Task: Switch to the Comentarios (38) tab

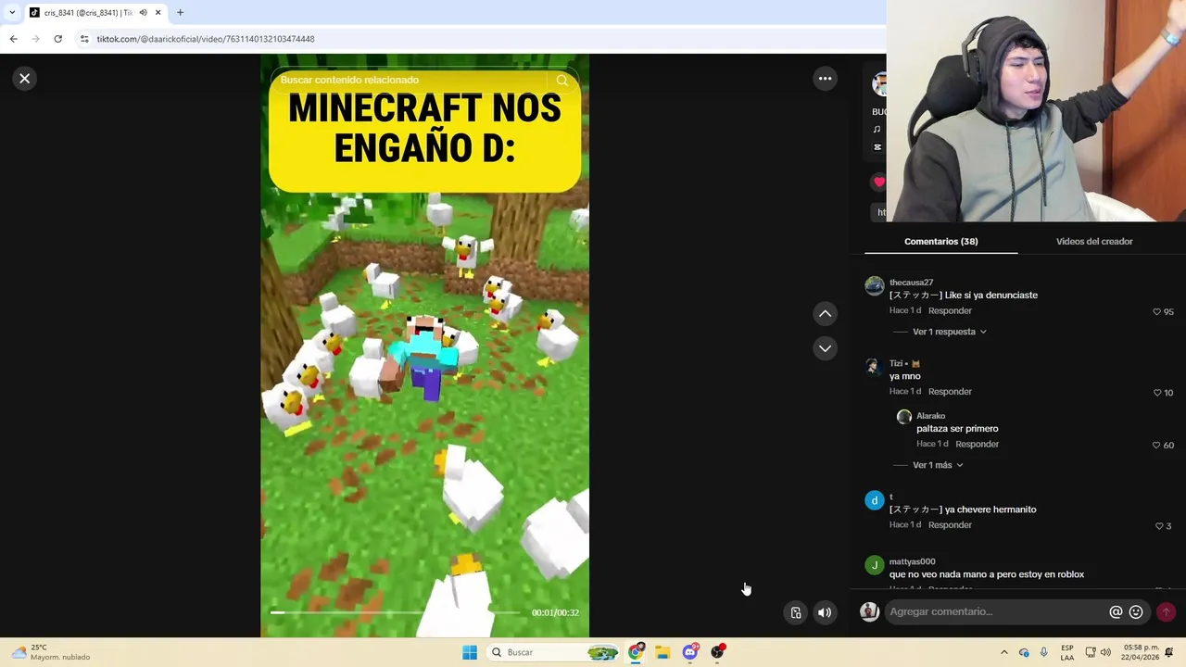Action: click(x=940, y=242)
